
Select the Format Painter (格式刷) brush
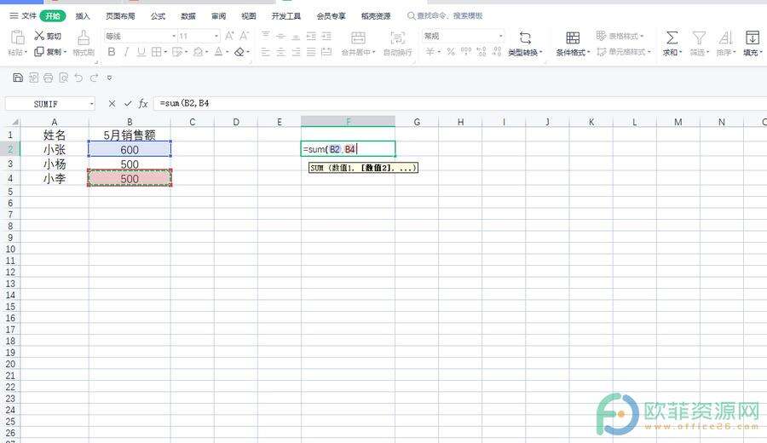(84, 43)
